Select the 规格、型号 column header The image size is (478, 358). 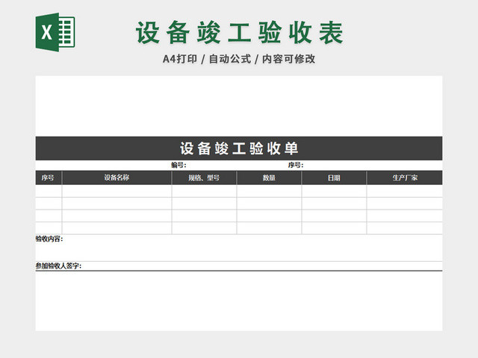[204, 178]
